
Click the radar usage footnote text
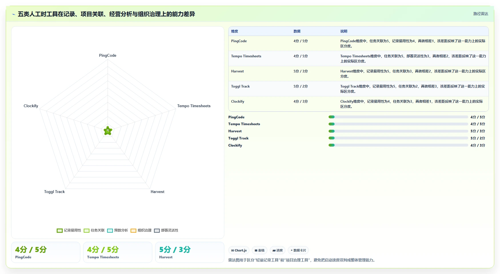coord(302,260)
